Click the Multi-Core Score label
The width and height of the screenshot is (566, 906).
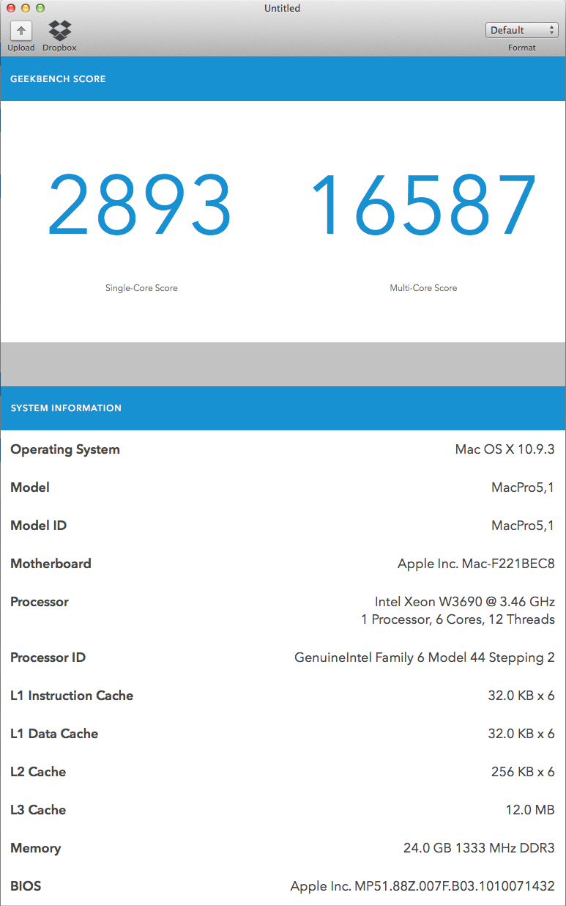tap(423, 288)
